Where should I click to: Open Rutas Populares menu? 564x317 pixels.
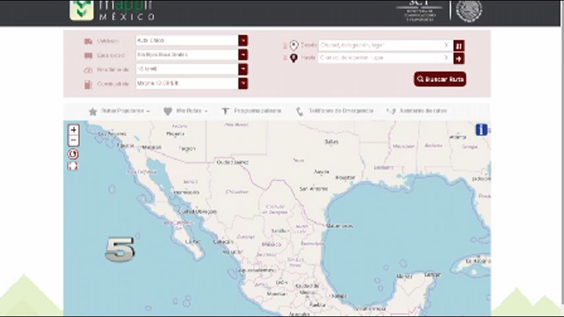coord(120,111)
